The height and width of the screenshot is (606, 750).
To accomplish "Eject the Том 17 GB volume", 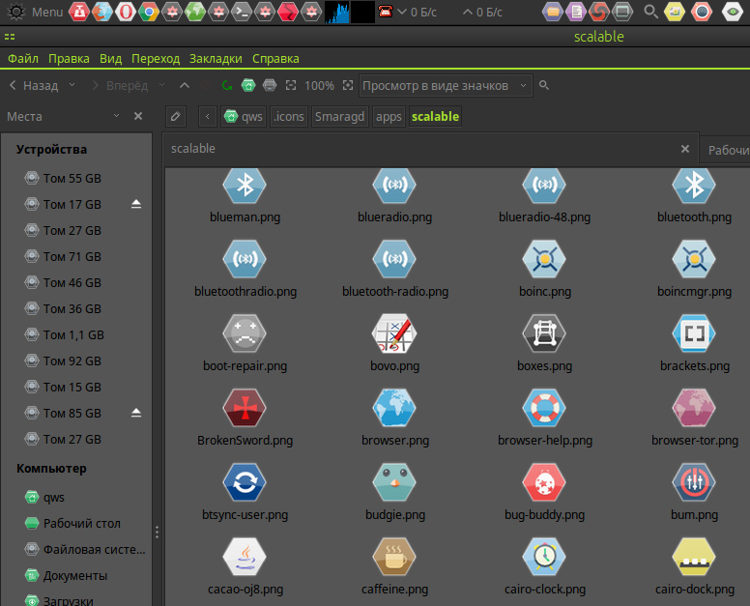I will [136, 204].
